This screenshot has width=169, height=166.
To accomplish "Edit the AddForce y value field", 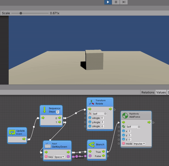I will pos(130,135).
